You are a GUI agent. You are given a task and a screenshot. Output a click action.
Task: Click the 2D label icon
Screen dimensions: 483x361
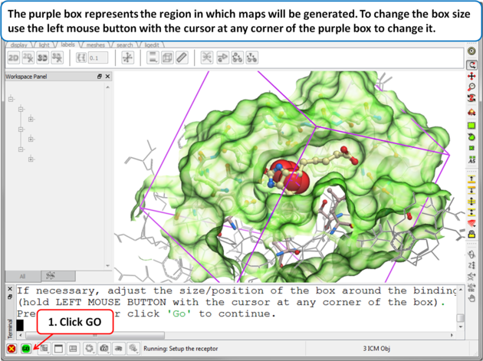(13, 58)
